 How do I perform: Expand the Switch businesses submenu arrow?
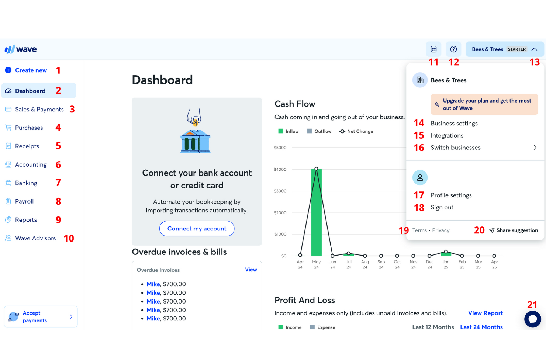point(535,148)
